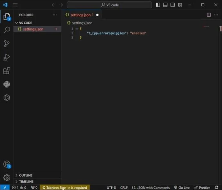
Task: Click the error count badge on settings.json
Action: click(x=56, y=29)
